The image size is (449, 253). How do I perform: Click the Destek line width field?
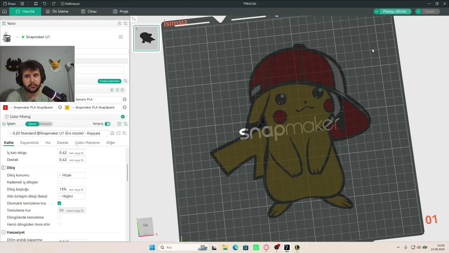pos(71,160)
